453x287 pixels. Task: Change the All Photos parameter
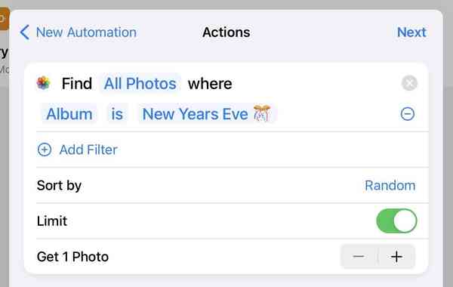[140, 84]
